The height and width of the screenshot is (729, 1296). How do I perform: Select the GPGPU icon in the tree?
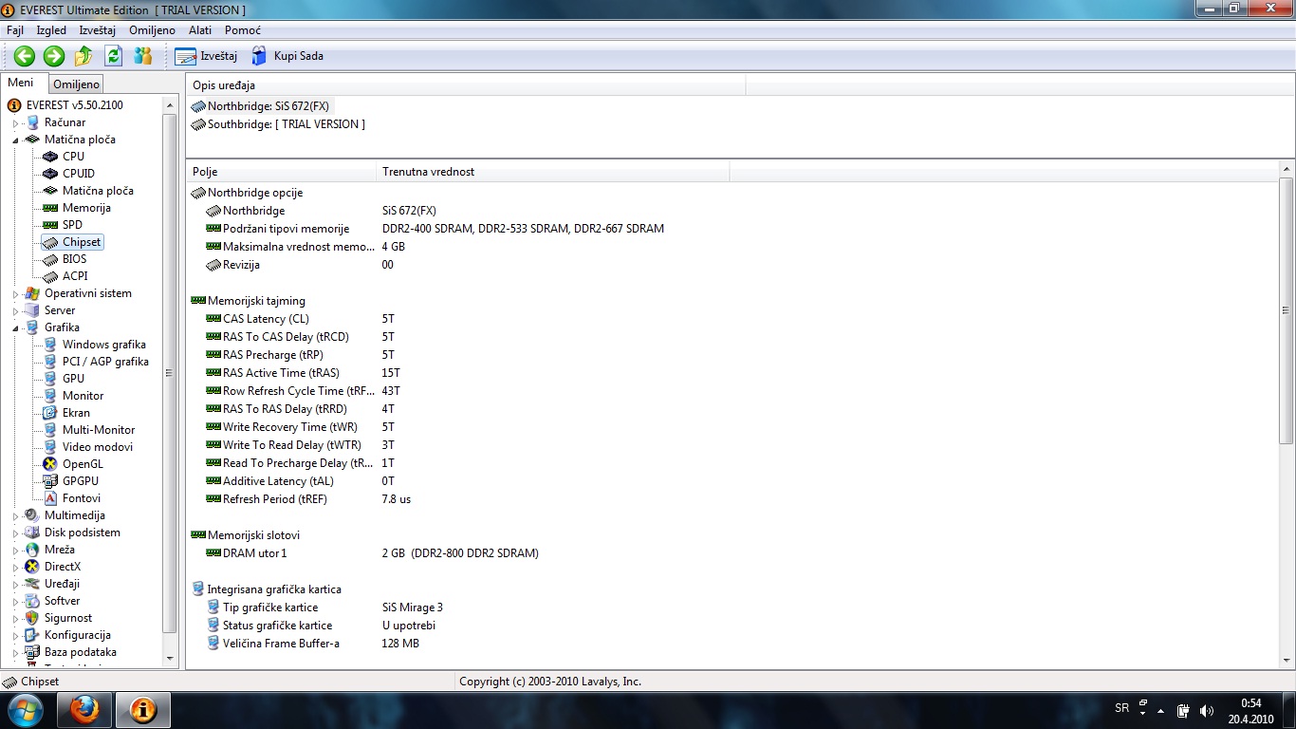(50, 481)
